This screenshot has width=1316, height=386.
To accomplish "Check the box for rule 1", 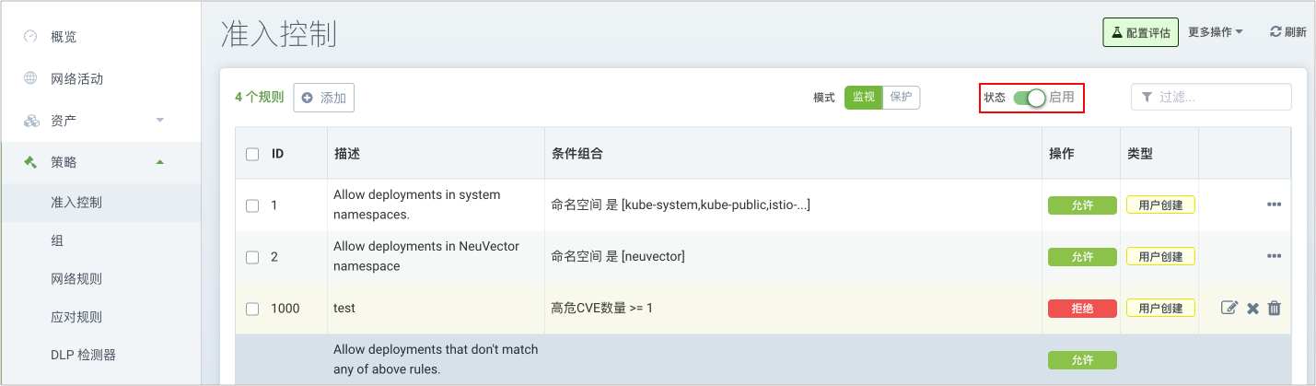I will 252,205.
